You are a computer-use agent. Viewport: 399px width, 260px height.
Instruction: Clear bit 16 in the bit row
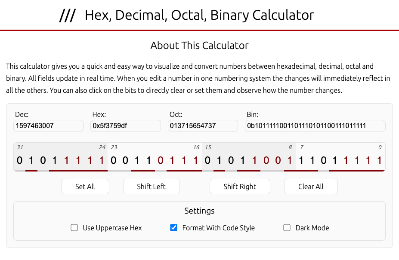pos(196,161)
